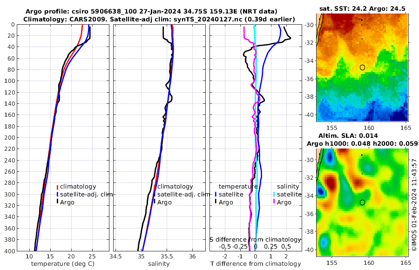Click the Argo float circle on SST map

(362, 67)
